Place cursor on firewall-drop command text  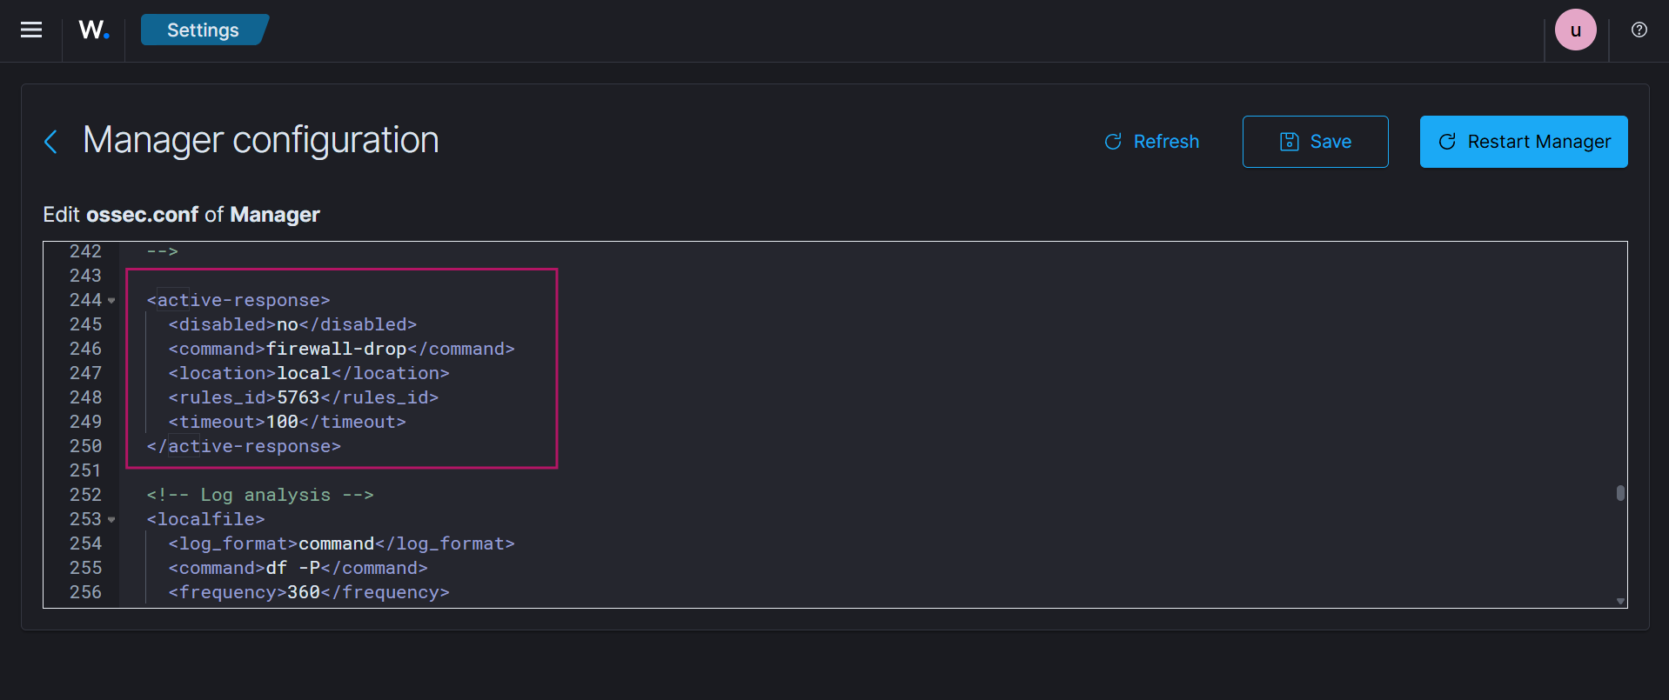(x=336, y=349)
